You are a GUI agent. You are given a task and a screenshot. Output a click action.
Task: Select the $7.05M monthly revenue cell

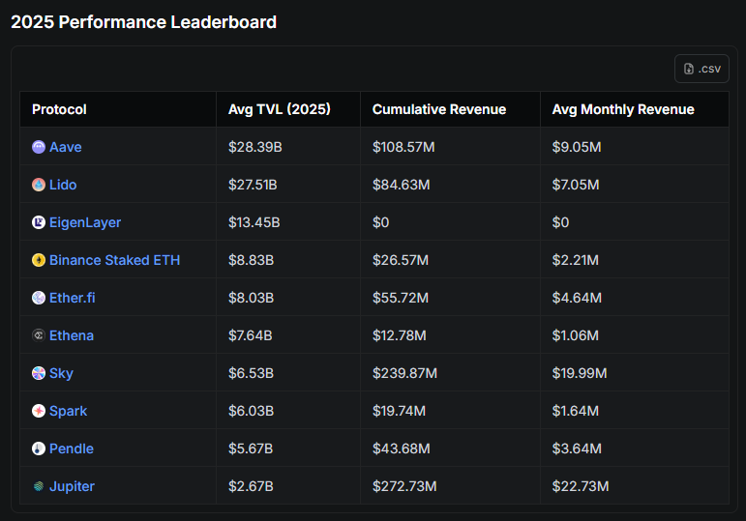pyautogui.click(x=635, y=185)
